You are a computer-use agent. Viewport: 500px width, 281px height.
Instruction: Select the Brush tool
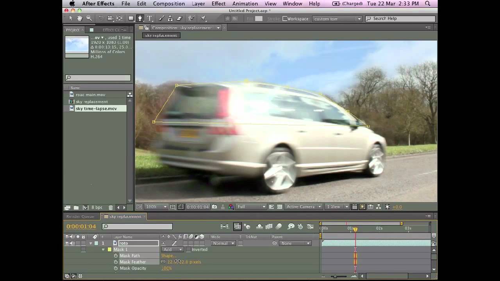161,18
